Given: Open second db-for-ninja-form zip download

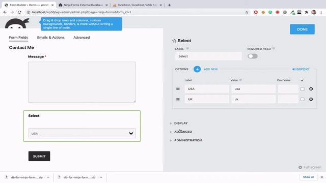Looking at the screenshot, I should (x=79, y=177).
